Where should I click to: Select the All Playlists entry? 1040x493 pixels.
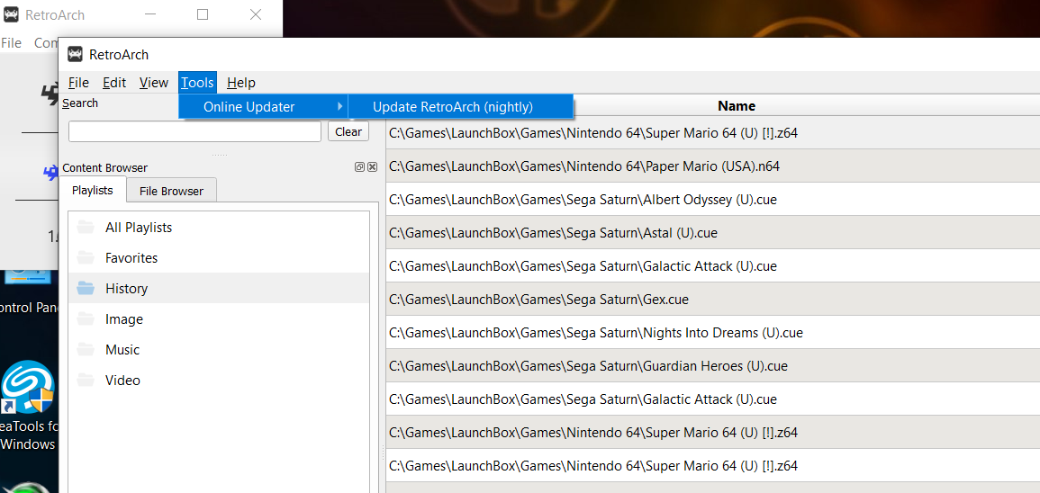[219, 228]
